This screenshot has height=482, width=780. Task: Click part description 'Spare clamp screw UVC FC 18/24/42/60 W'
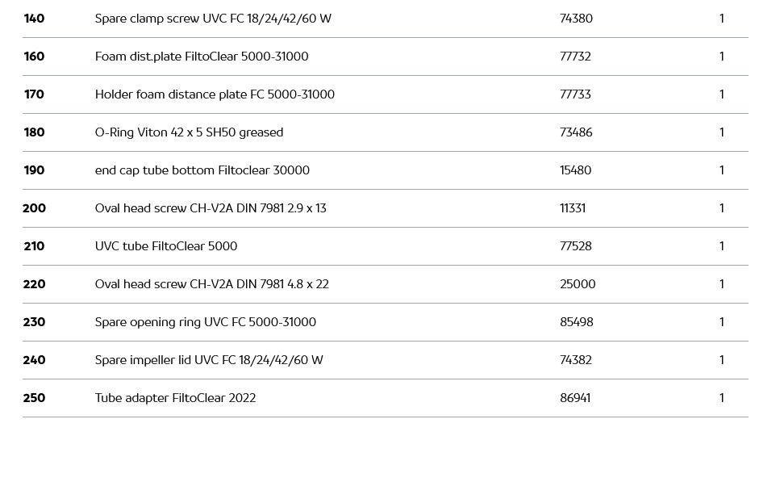click(x=213, y=19)
